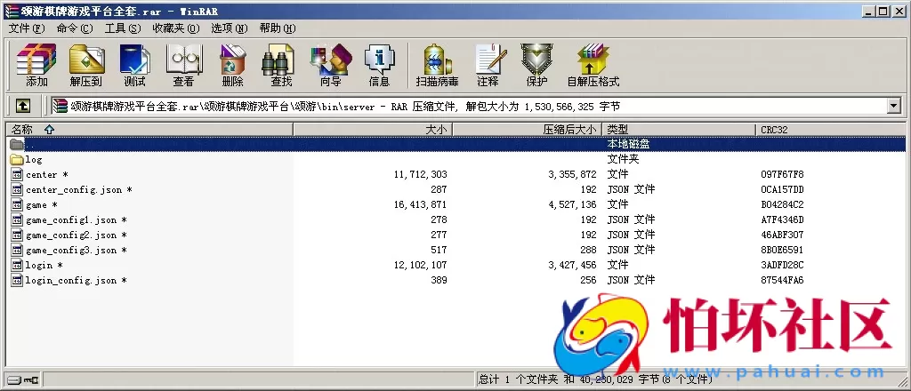The image size is (911, 391).
Task: Select login_config.json file
Action: tap(69, 280)
